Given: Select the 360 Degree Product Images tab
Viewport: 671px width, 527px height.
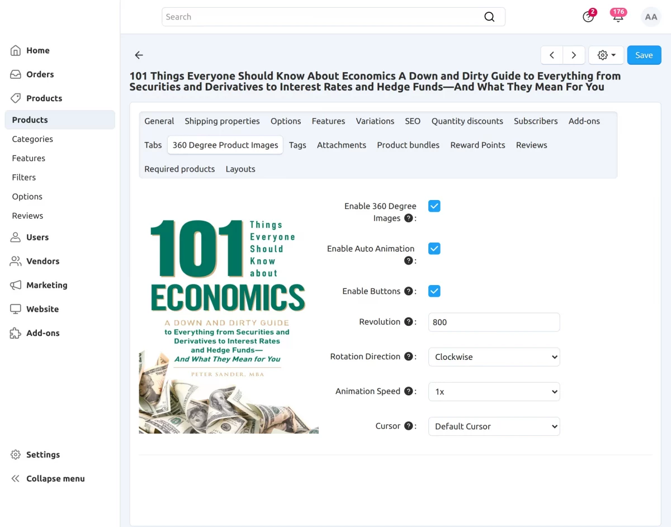Looking at the screenshot, I should [225, 145].
